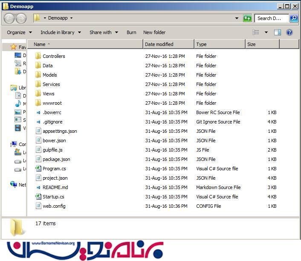Select the Startup.cs file
This screenshot has height=261, width=301.
tap(53, 197)
